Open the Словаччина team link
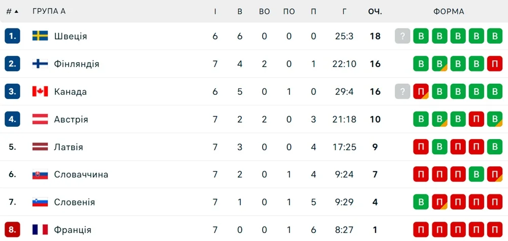The height and width of the screenshot is (241, 508). (x=81, y=175)
